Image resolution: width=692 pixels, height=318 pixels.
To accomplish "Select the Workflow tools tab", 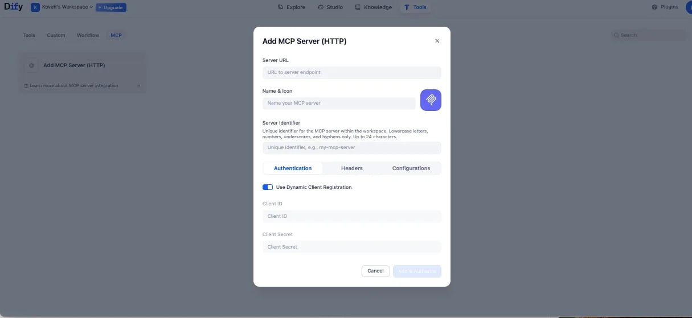I will coord(88,35).
